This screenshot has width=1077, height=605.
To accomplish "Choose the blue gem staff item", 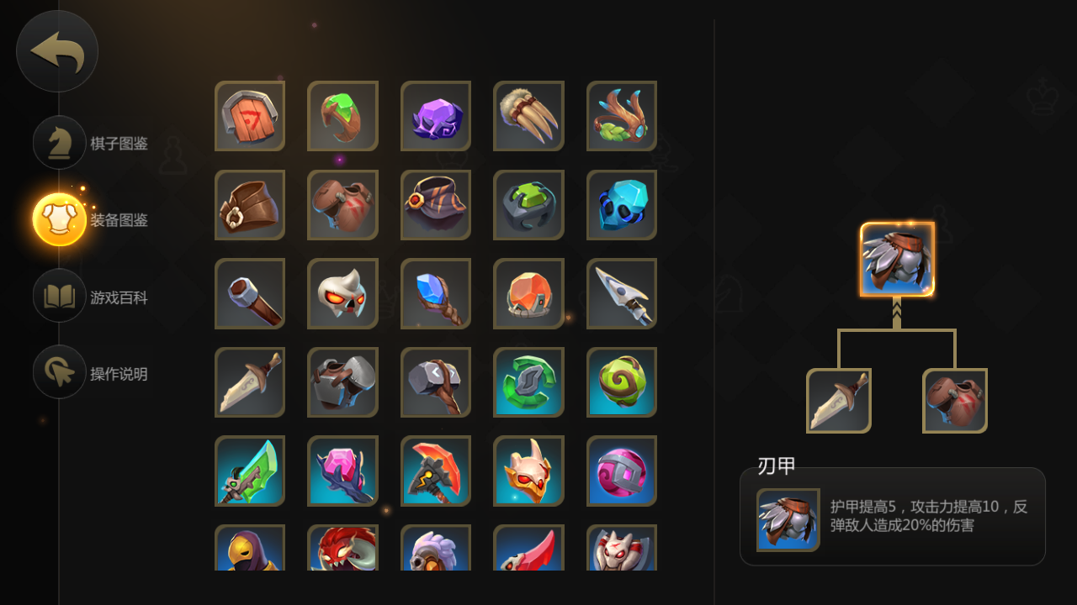I will [x=436, y=293].
